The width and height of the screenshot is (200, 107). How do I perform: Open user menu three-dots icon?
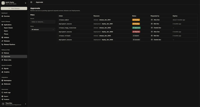click(25, 104)
